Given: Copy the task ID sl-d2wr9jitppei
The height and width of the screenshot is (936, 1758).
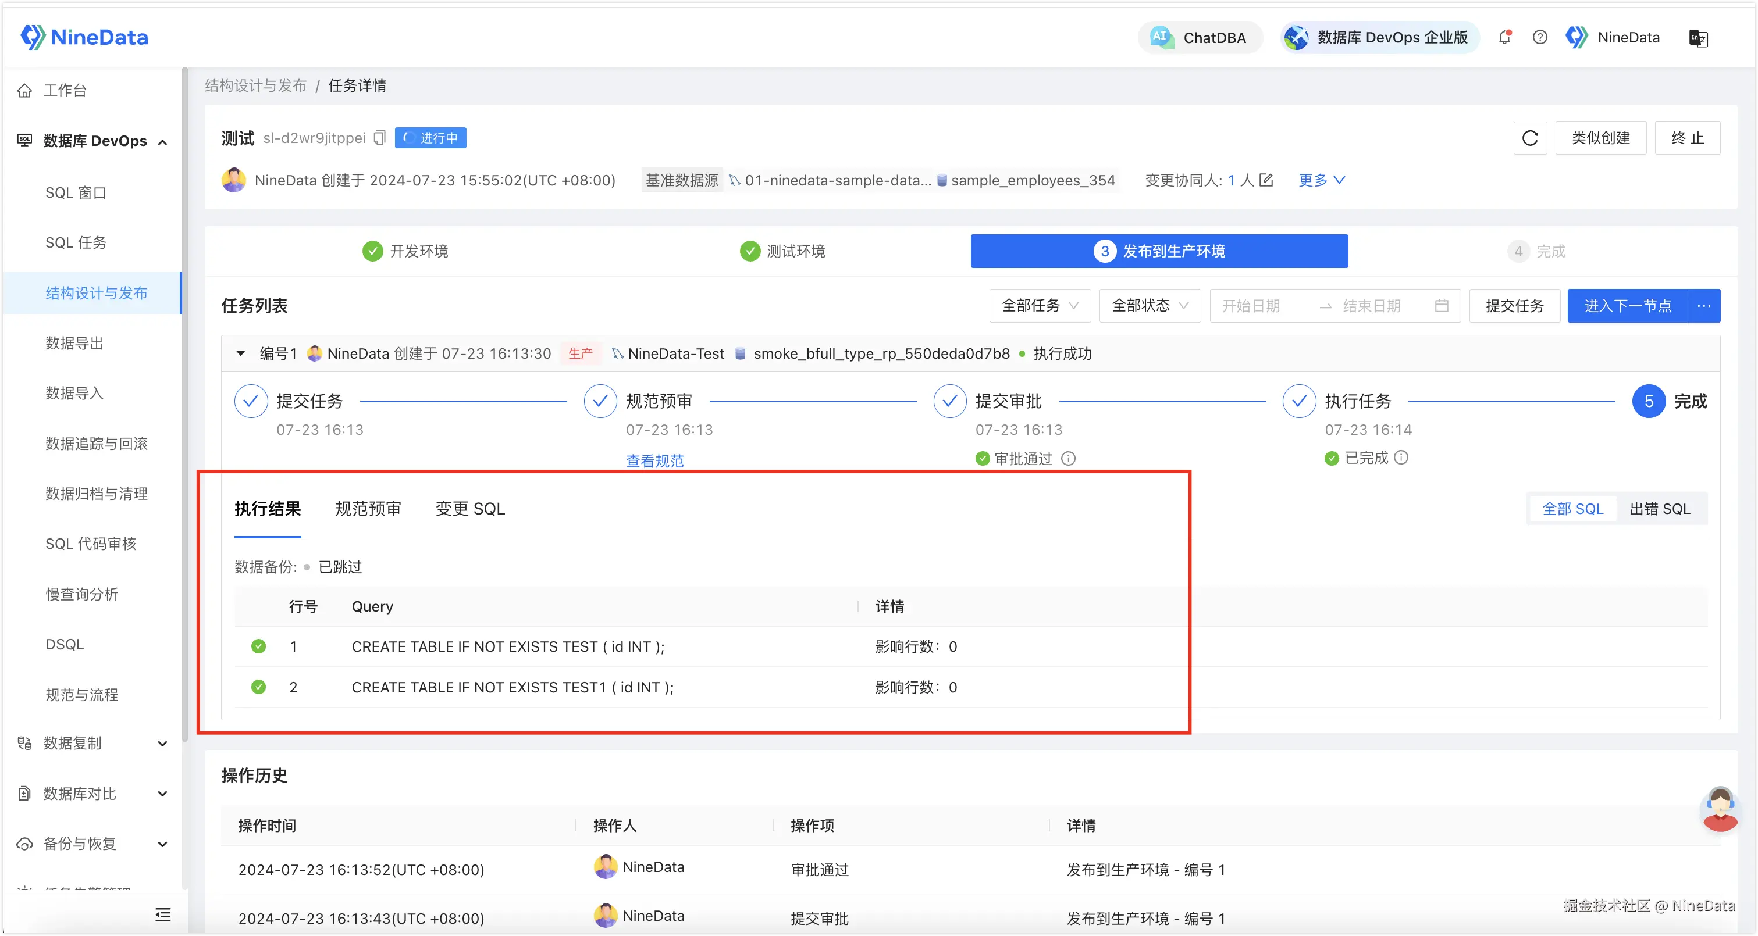Looking at the screenshot, I should tap(380, 138).
